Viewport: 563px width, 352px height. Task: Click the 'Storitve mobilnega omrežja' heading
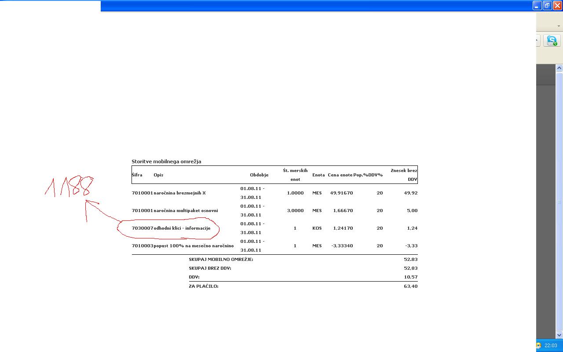[166, 161]
